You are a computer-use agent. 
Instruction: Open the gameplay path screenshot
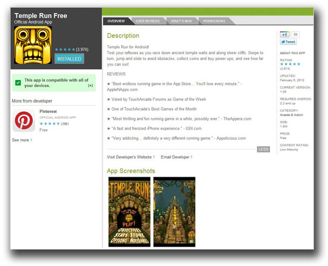[x=175, y=211]
